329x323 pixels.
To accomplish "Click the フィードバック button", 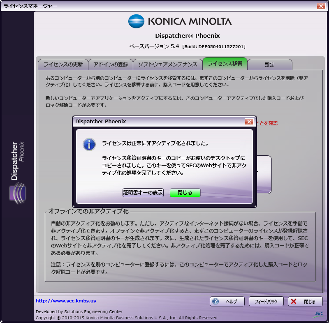I will tap(266, 301).
